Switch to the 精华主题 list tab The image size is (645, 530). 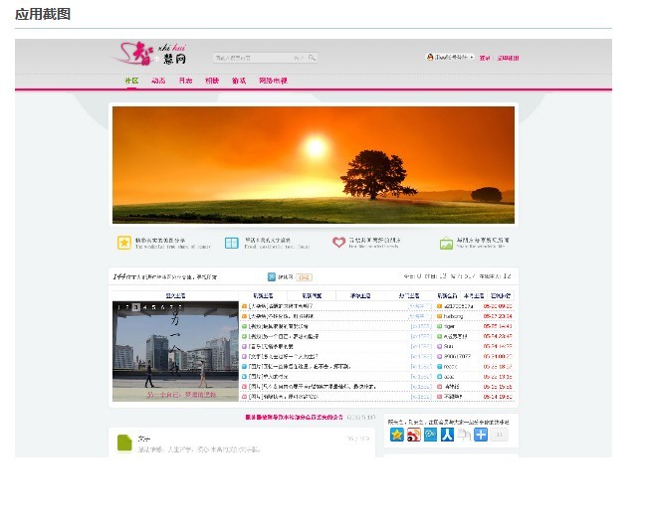coord(360,295)
